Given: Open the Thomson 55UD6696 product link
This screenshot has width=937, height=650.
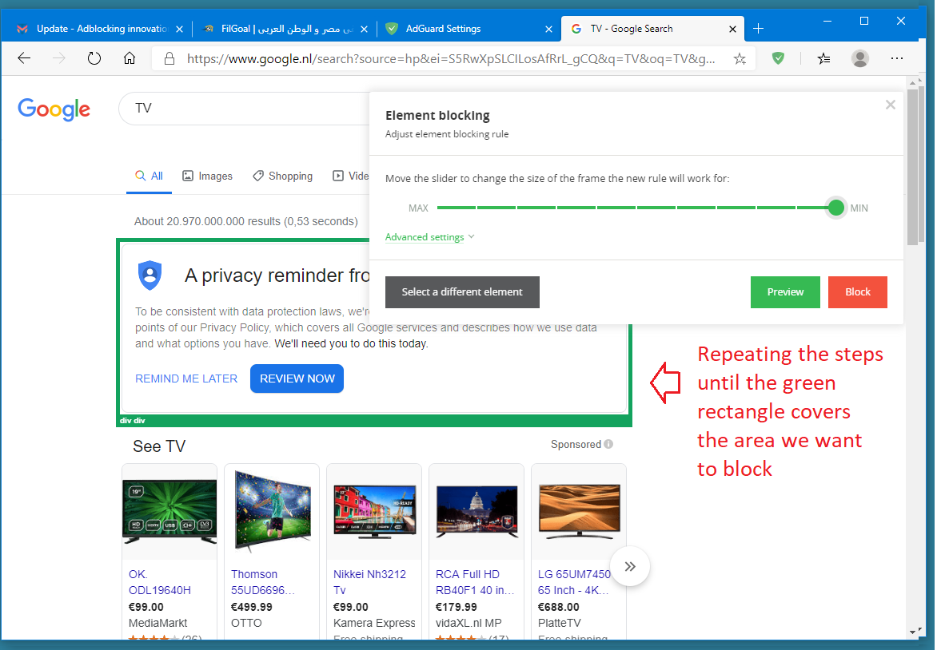Looking at the screenshot, I should (263, 582).
